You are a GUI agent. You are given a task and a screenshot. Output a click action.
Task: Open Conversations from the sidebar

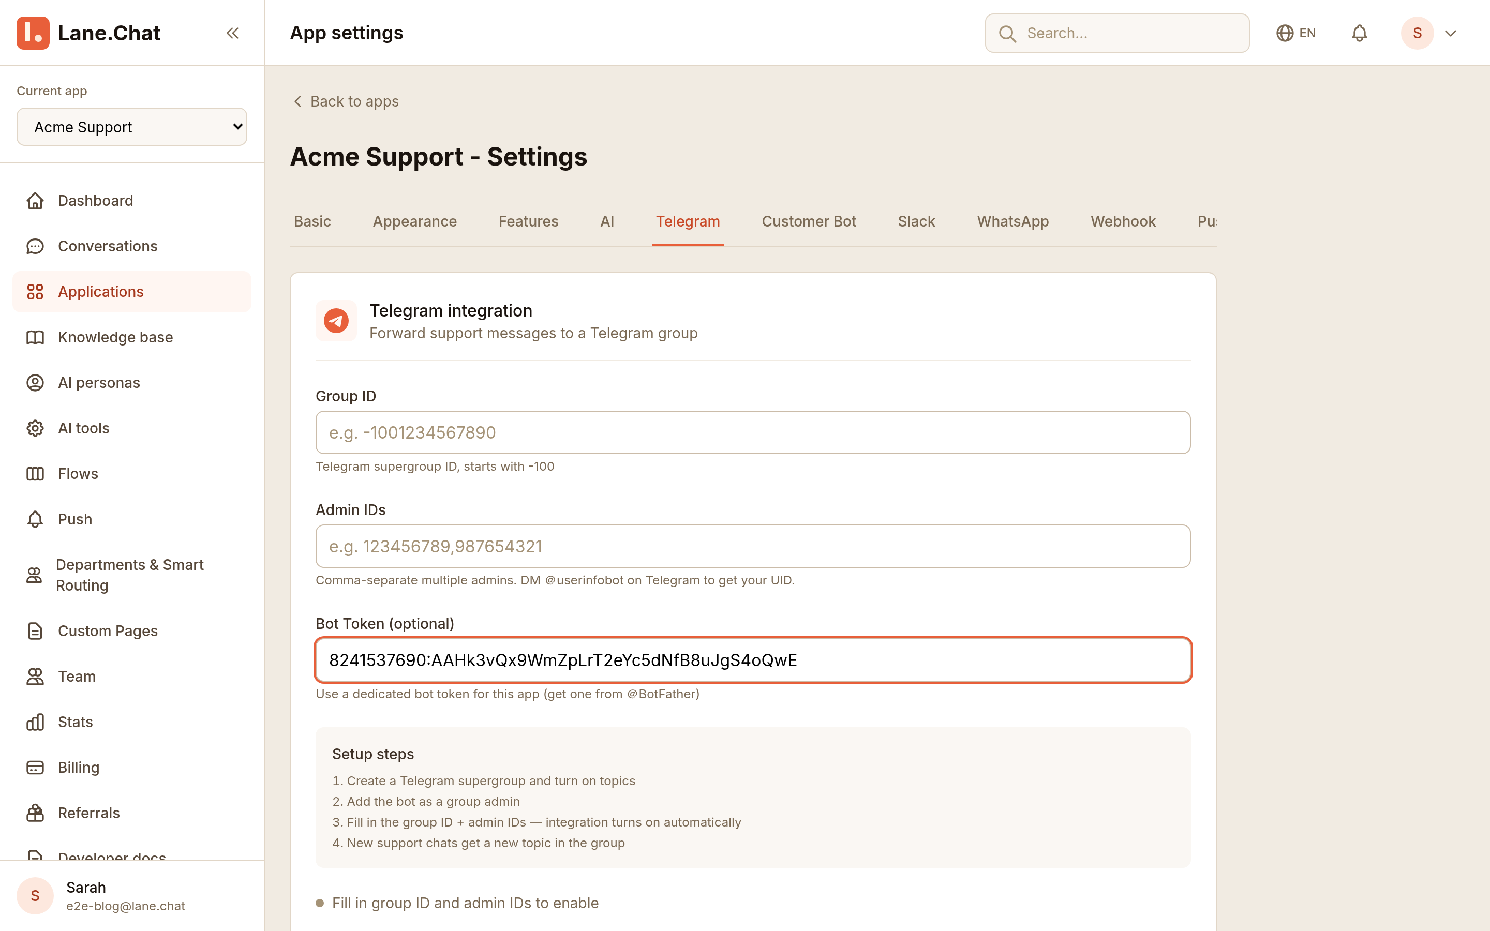(x=132, y=246)
